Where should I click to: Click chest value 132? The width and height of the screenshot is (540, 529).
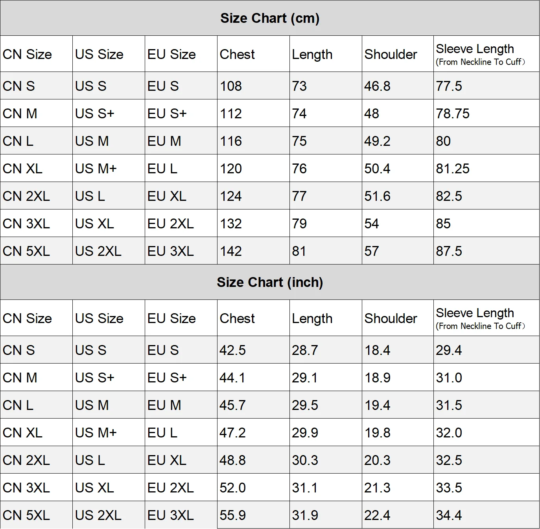click(231, 224)
